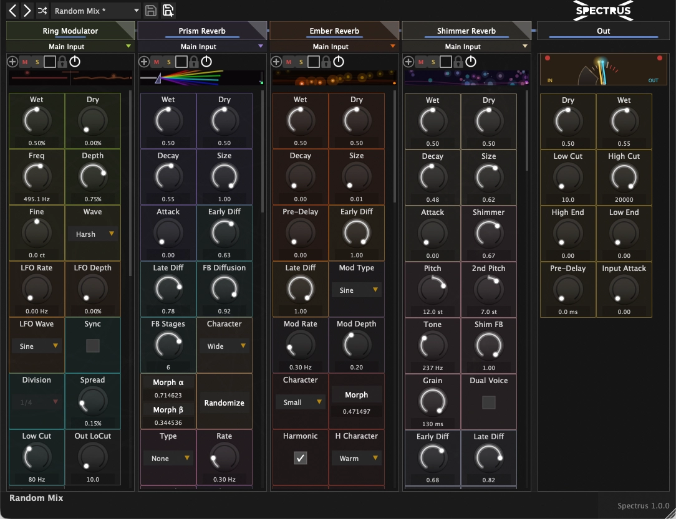Click the shuffle/randomize preset icon in top toolbar
The height and width of the screenshot is (519, 676).
42,11
